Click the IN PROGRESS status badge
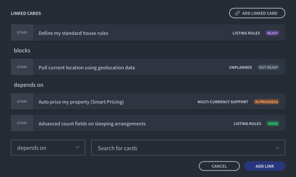Screen dimensions: 296x177 (x=266, y=102)
